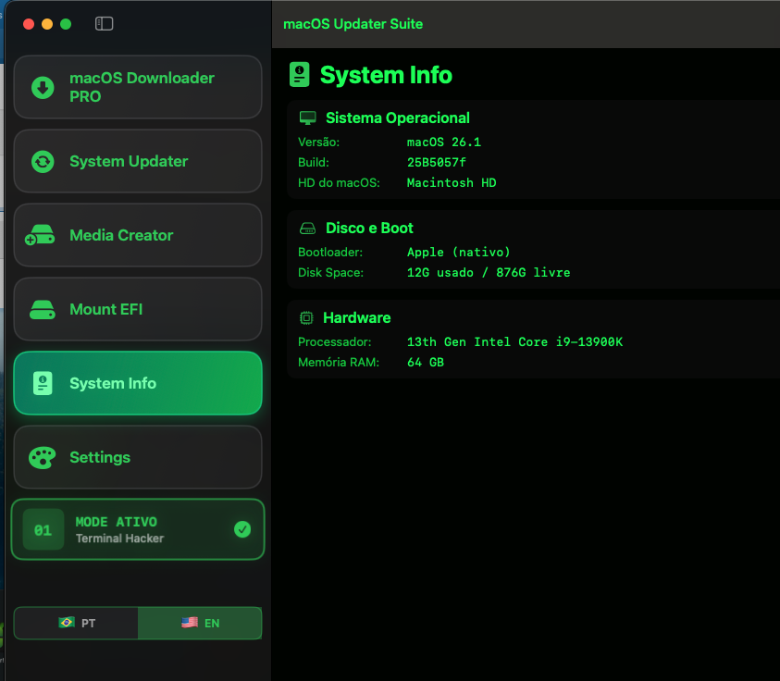Screen dimensions: 780x681
Task: Click the Sistema Operacional section title
Action: click(398, 118)
